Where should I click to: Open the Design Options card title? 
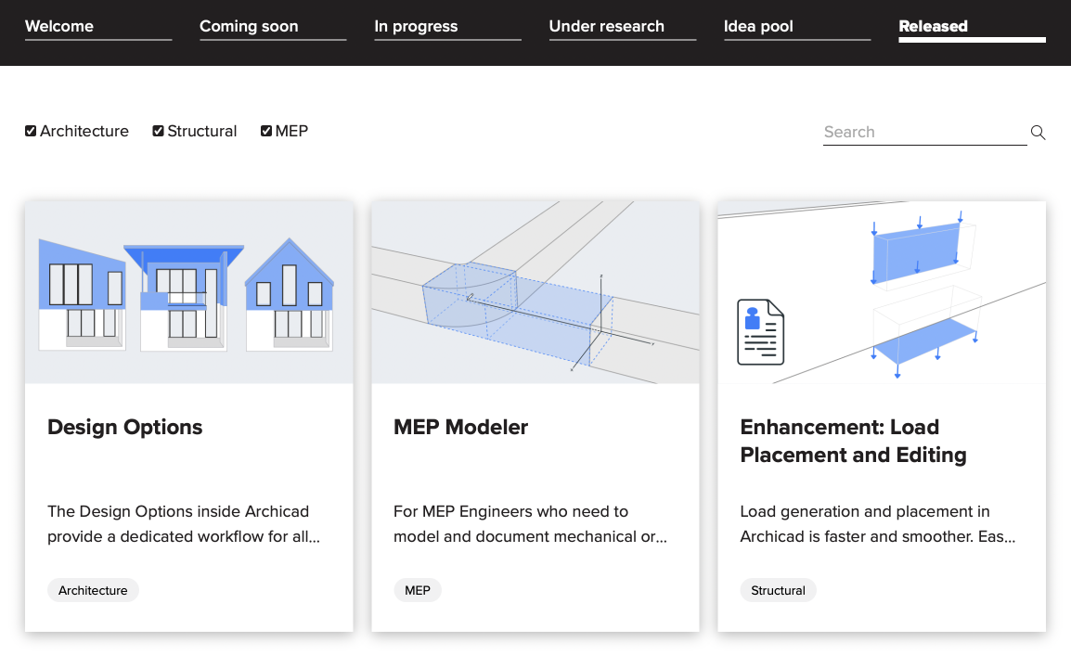pos(125,427)
